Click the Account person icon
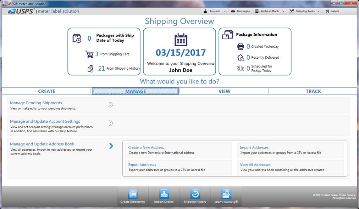The height and width of the screenshot is (209, 359). pyautogui.click(x=205, y=11)
